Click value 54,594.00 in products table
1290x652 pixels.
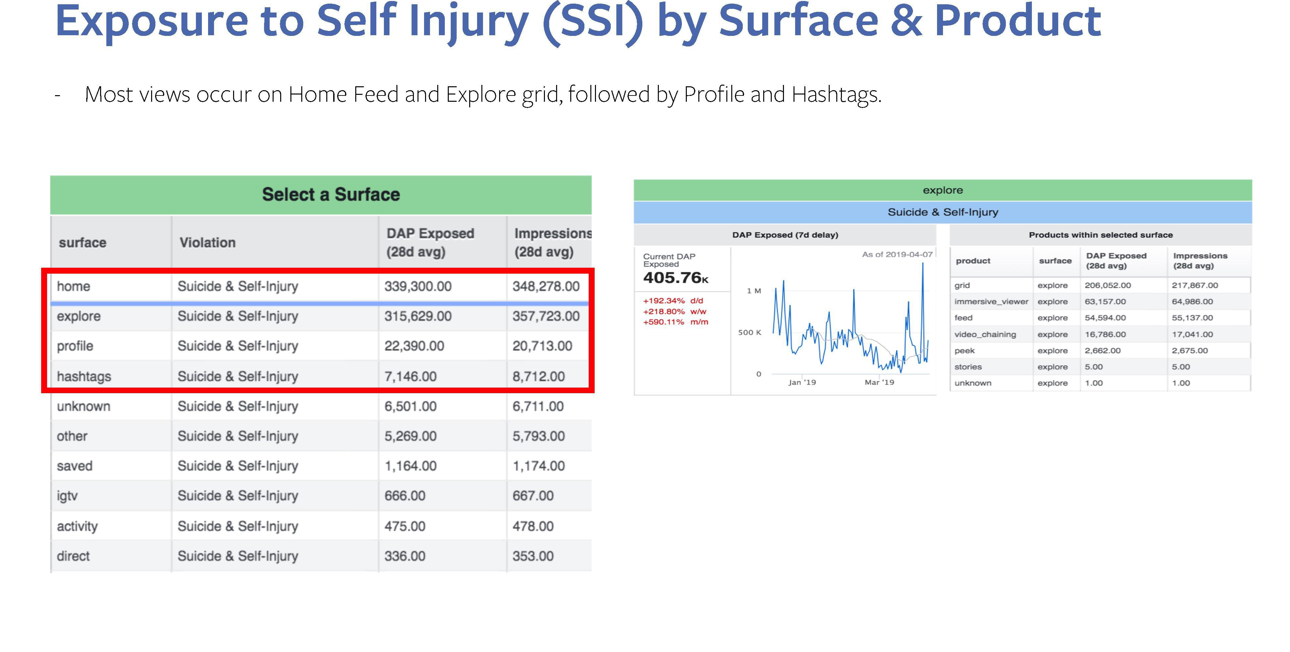coord(1105,318)
